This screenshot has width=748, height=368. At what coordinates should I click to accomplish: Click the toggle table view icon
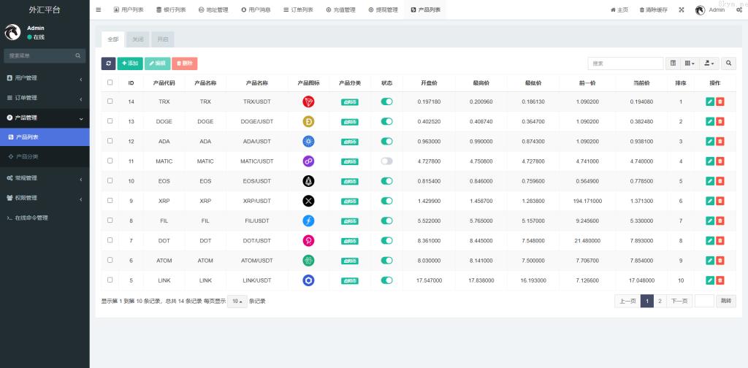click(x=673, y=64)
